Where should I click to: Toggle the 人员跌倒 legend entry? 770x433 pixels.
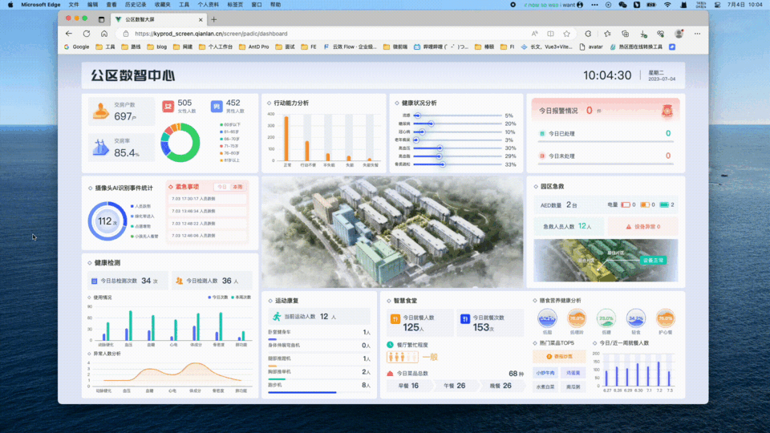(140, 206)
